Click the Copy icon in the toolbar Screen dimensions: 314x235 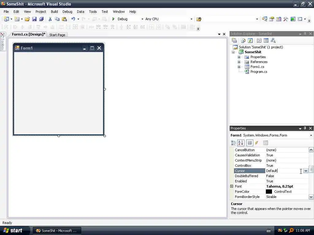point(57,19)
